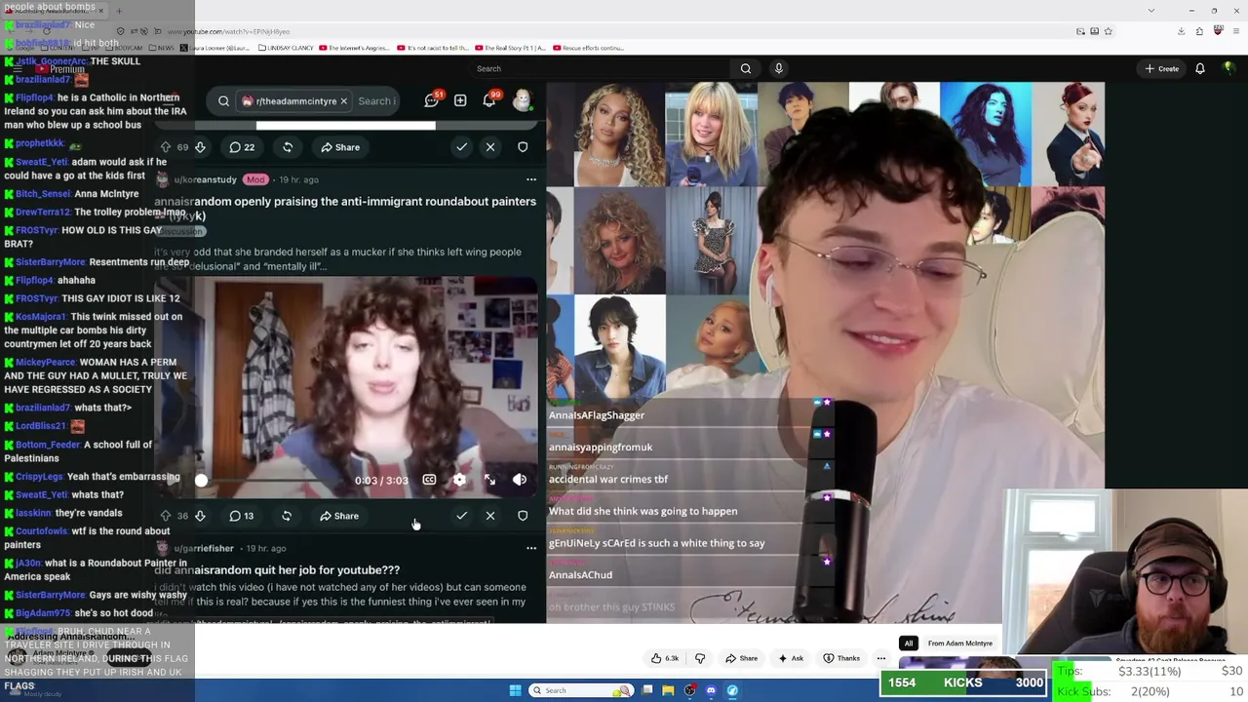1248x702 pixels.
Task: Open the 22 comments on post
Action: tap(242, 147)
